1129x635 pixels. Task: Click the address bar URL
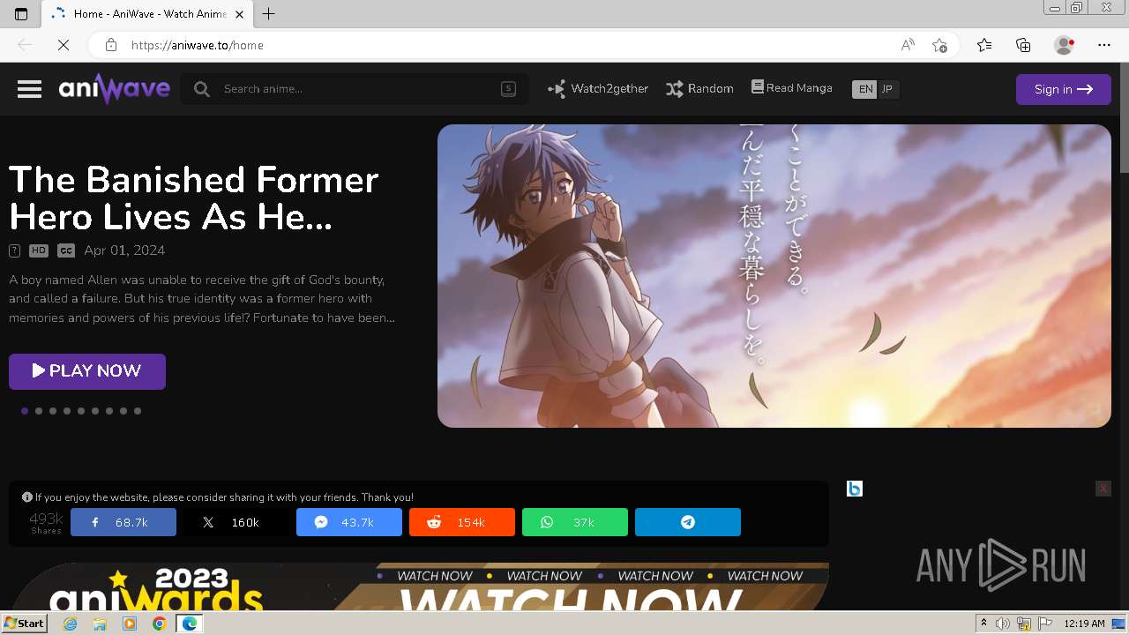coord(198,45)
